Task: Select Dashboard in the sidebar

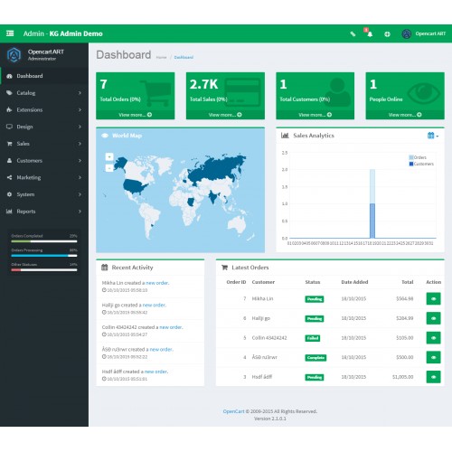Action: (44, 76)
